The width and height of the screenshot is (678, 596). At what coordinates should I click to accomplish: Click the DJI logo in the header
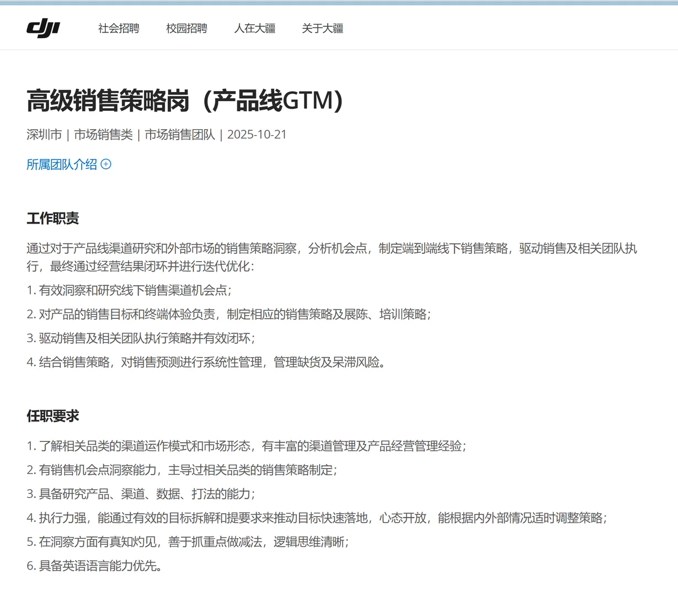click(43, 28)
